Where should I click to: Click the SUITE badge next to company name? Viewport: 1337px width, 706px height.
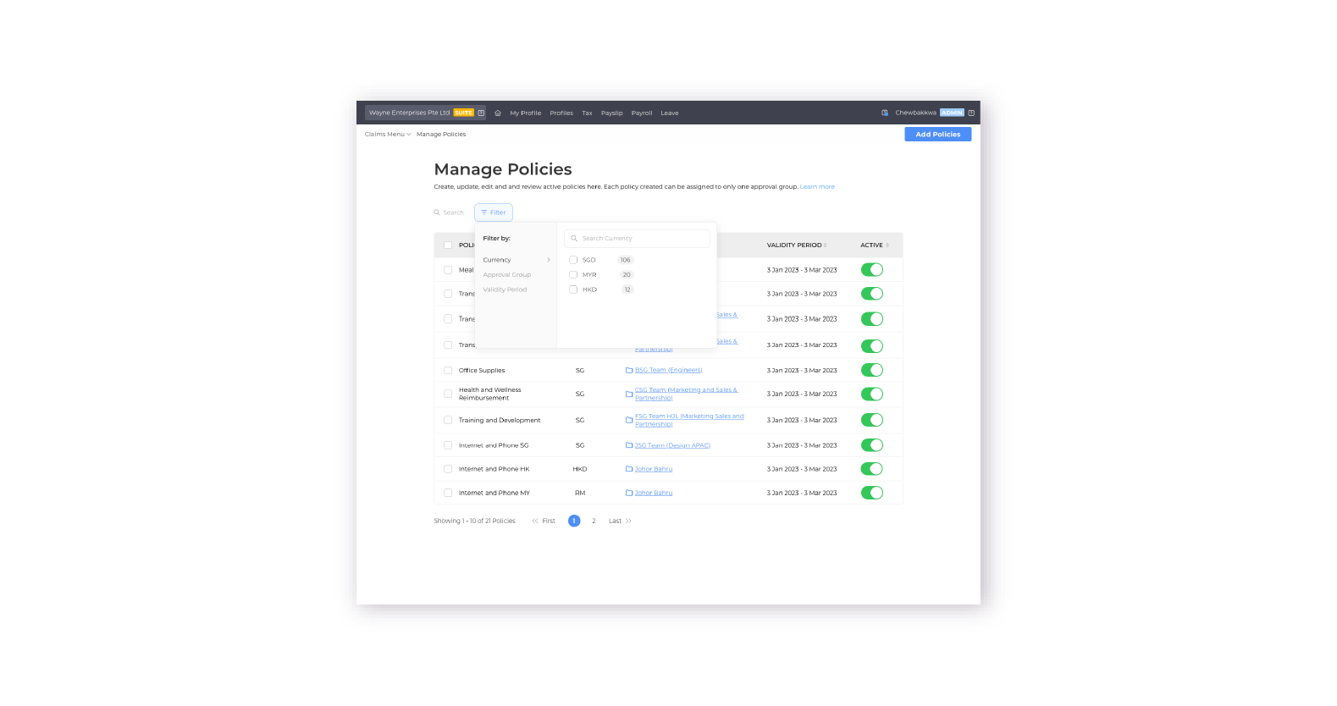tap(463, 113)
